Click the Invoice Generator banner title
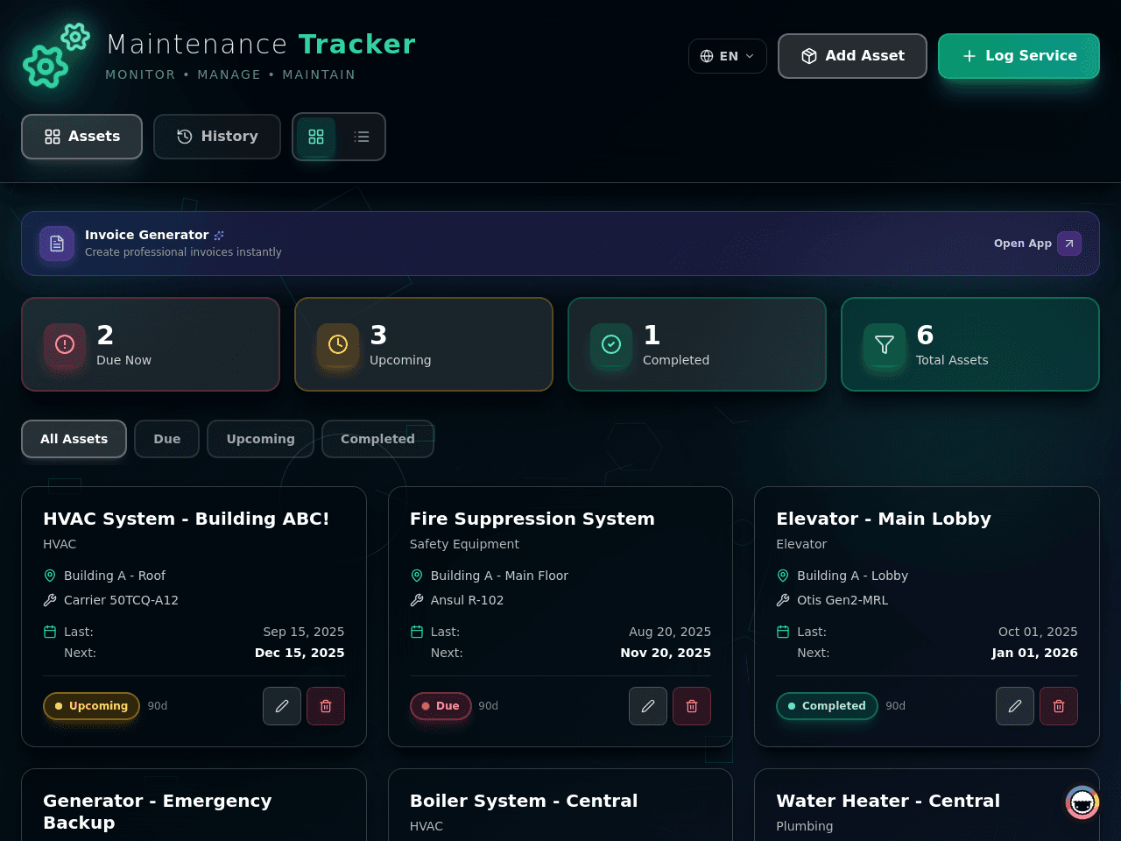1121x841 pixels. pos(147,235)
